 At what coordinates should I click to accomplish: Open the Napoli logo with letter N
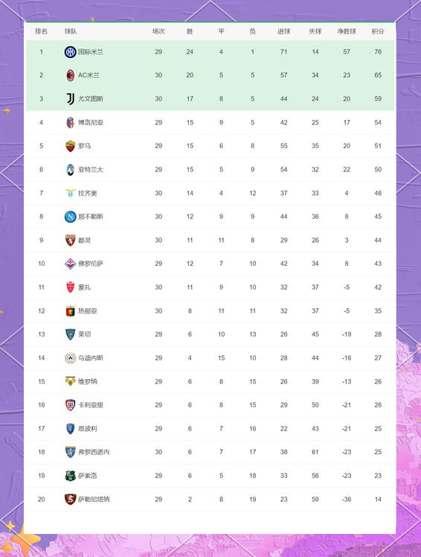click(70, 217)
